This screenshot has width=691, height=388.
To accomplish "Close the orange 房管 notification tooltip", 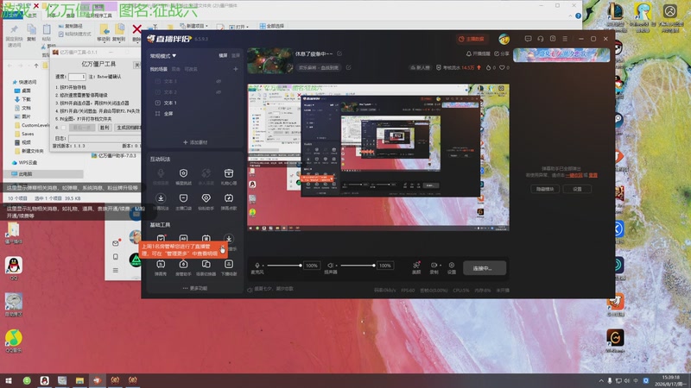I will (x=223, y=246).
